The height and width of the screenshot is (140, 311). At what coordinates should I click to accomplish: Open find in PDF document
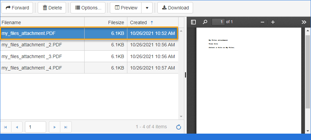click(205, 22)
